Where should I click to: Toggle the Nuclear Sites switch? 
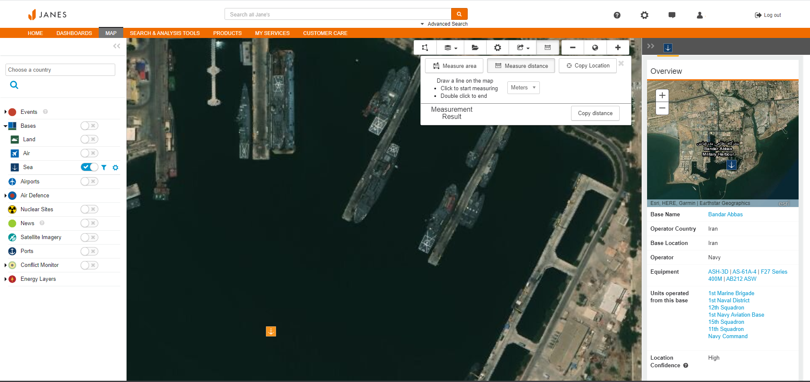point(89,209)
